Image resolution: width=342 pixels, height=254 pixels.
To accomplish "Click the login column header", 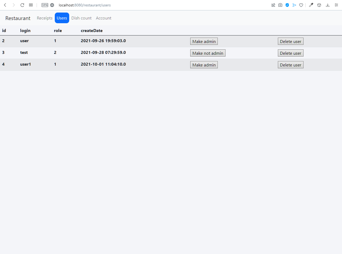I will coord(25,30).
